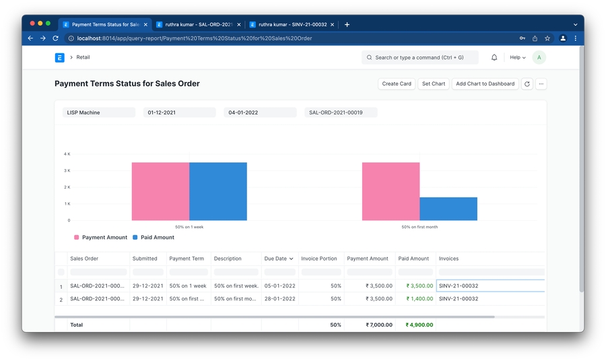Switch to the SINV-21-00032 tab
The width and height of the screenshot is (606, 361).
(x=288, y=25)
